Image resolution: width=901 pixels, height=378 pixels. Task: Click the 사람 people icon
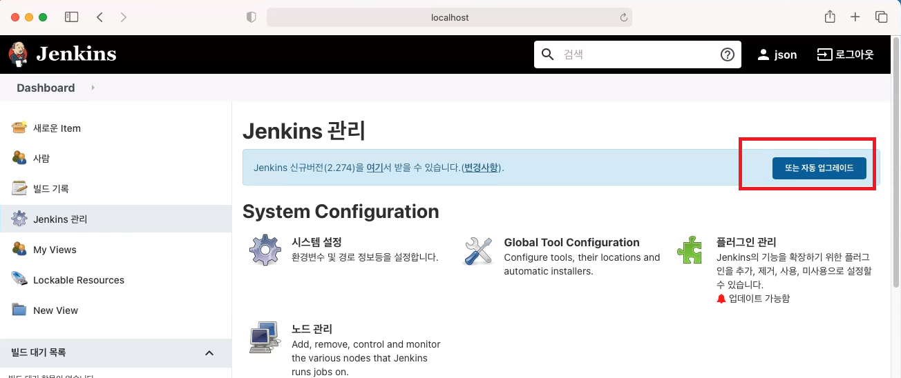click(19, 158)
